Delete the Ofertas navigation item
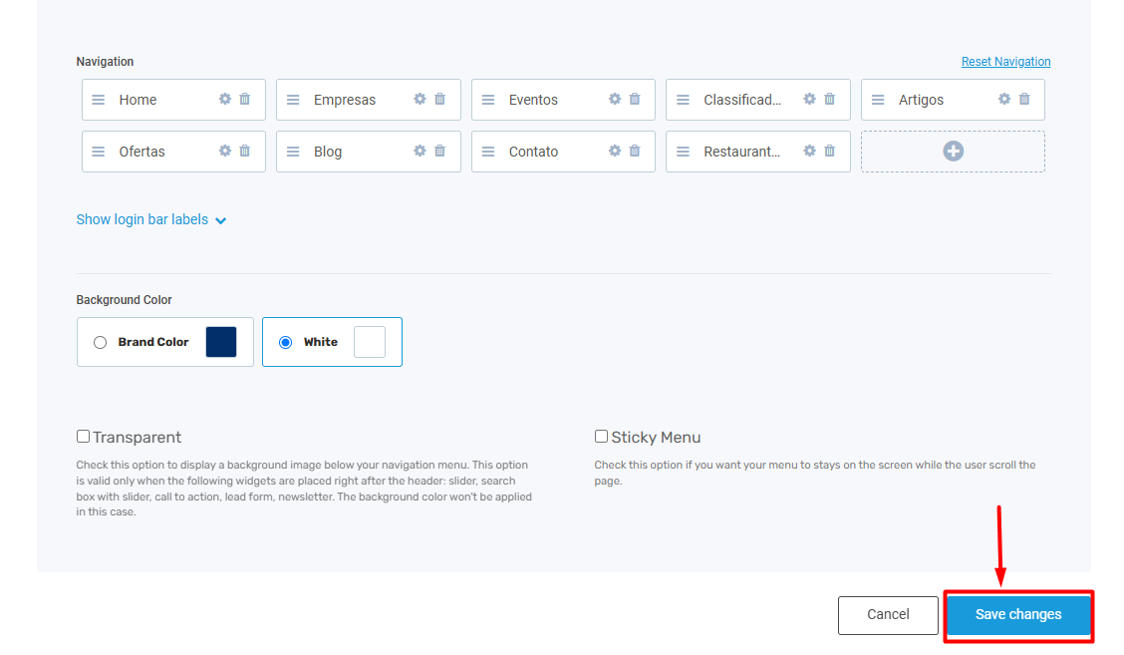The image size is (1124, 655). coord(245,151)
